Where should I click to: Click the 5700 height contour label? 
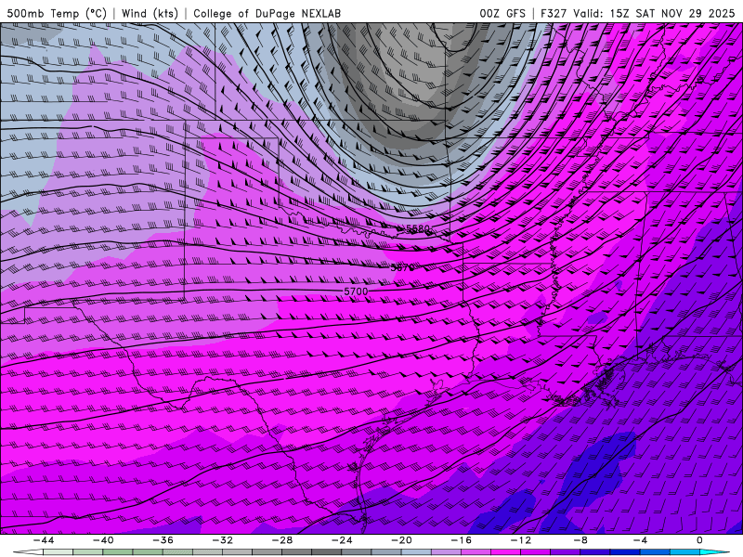356,291
